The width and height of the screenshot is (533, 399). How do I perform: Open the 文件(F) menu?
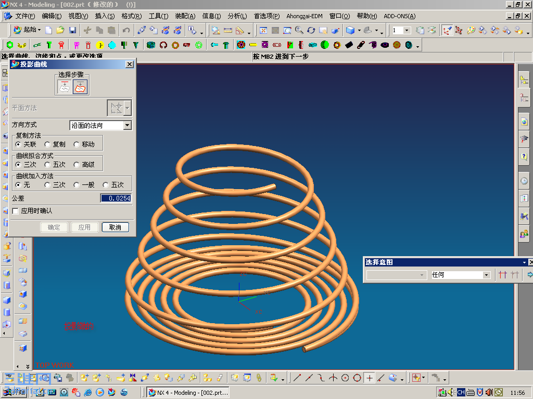click(x=25, y=16)
